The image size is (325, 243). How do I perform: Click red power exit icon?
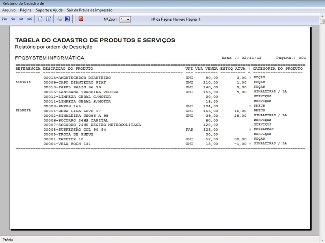pyautogui.click(x=81, y=19)
